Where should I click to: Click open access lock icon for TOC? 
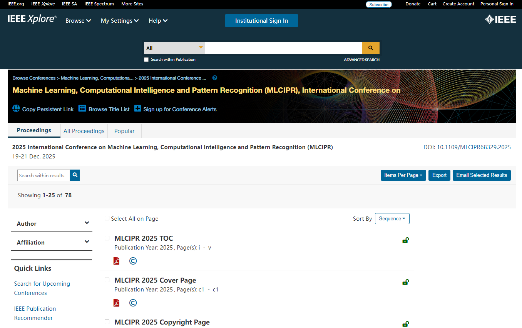pyautogui.click(x=405, y=240)
